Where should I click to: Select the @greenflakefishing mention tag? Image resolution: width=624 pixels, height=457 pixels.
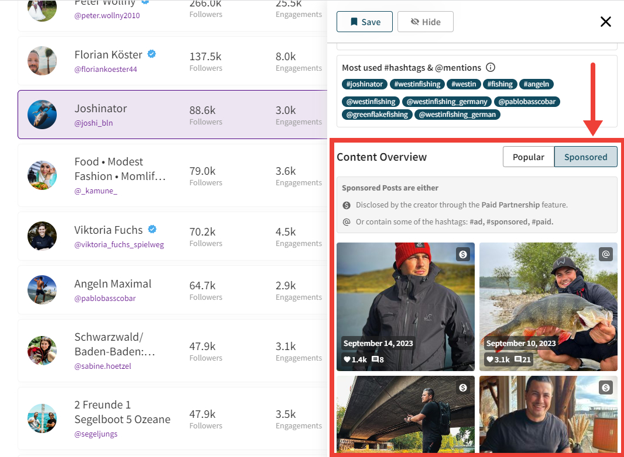(377, 115)
